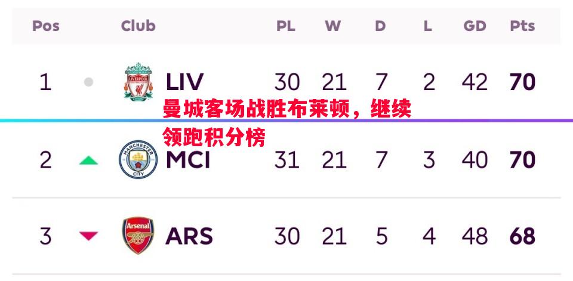Open the ARS club name link

tap(189, 236)
